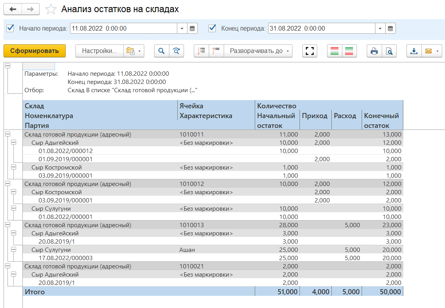Image resolution: width=445 pixels, height=308 pixels.
Task: Open calendar picker for Конец периода
Action: point(390,29)
